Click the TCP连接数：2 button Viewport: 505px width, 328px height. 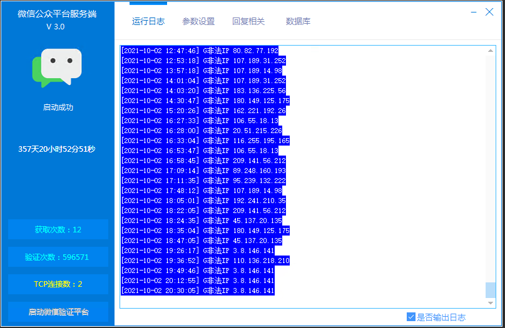pos(58,284)
